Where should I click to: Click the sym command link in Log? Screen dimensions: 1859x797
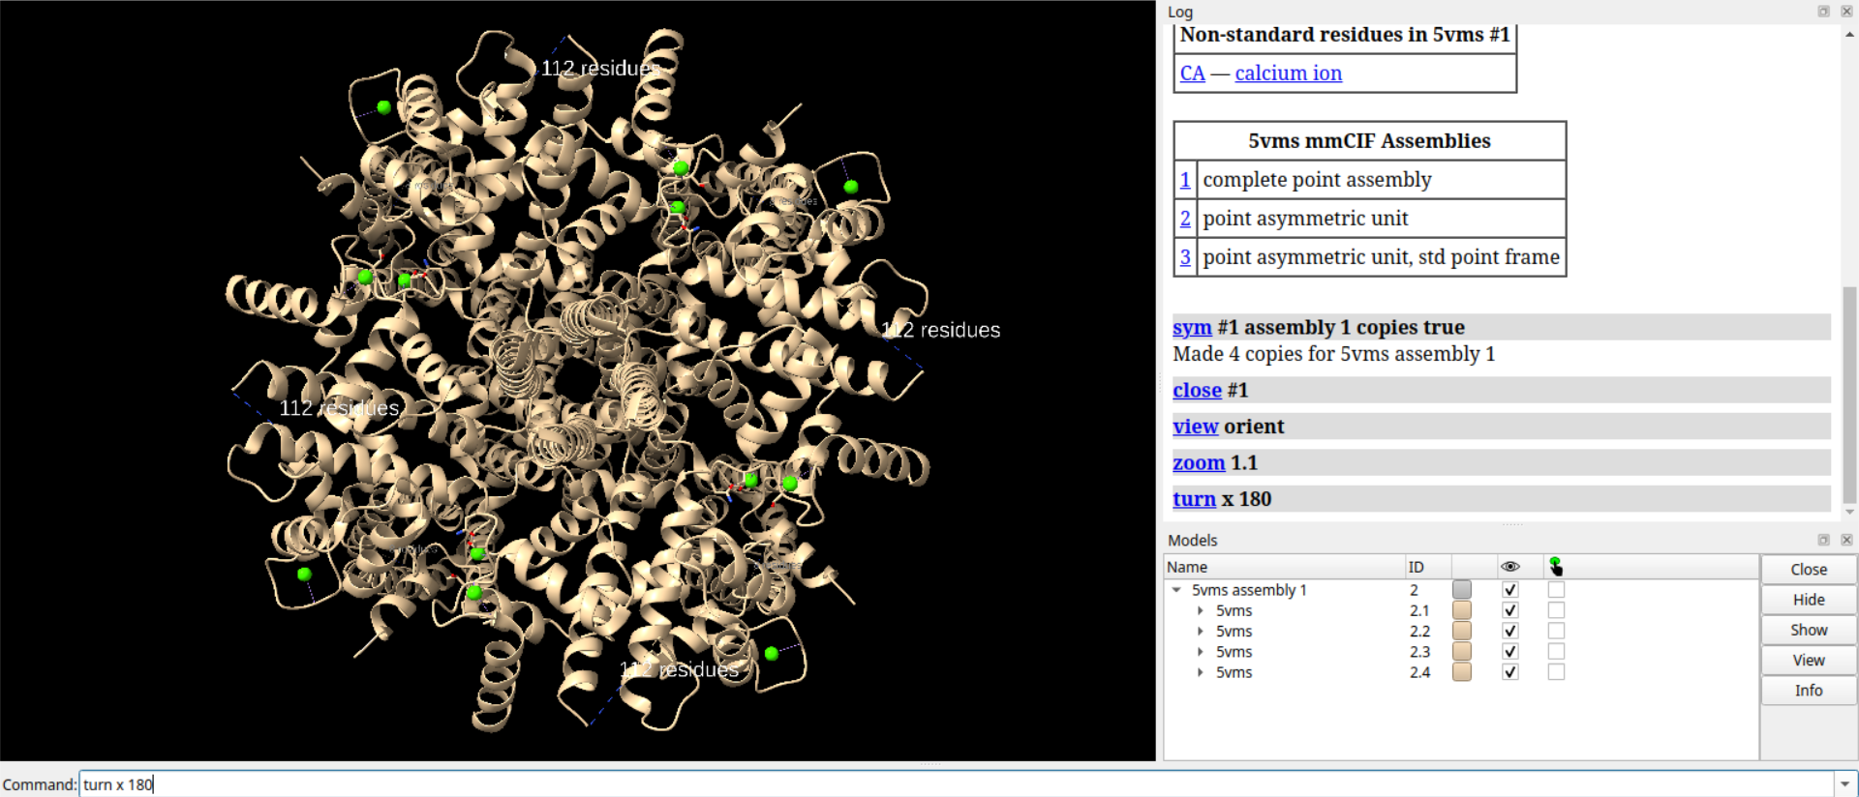point(1192,328)
